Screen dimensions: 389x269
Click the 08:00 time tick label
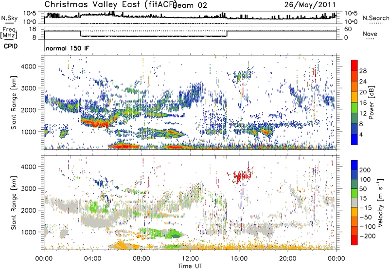tap(141, 259)
